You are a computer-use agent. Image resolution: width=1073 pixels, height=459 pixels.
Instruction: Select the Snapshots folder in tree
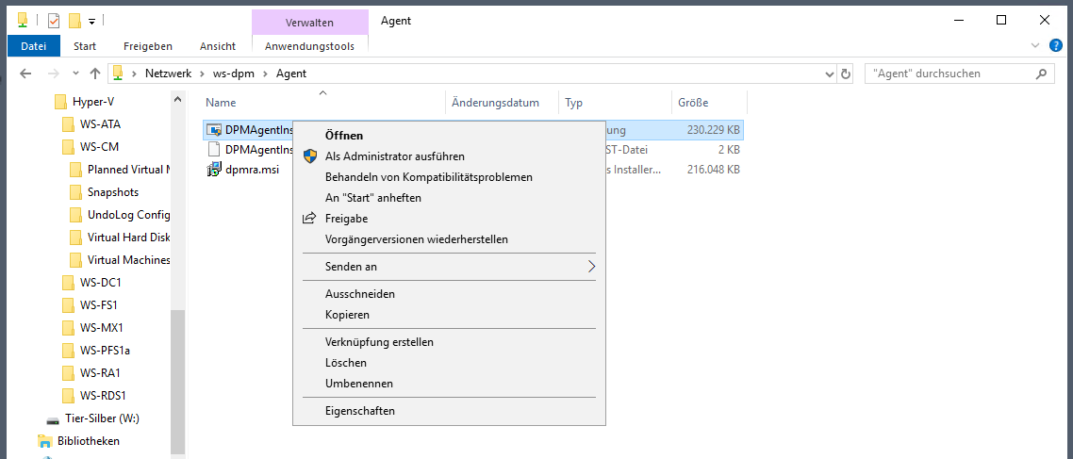[x=113, y=192]
